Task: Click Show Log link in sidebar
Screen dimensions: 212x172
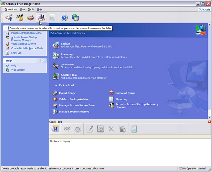Action: (x=16, y=53)
